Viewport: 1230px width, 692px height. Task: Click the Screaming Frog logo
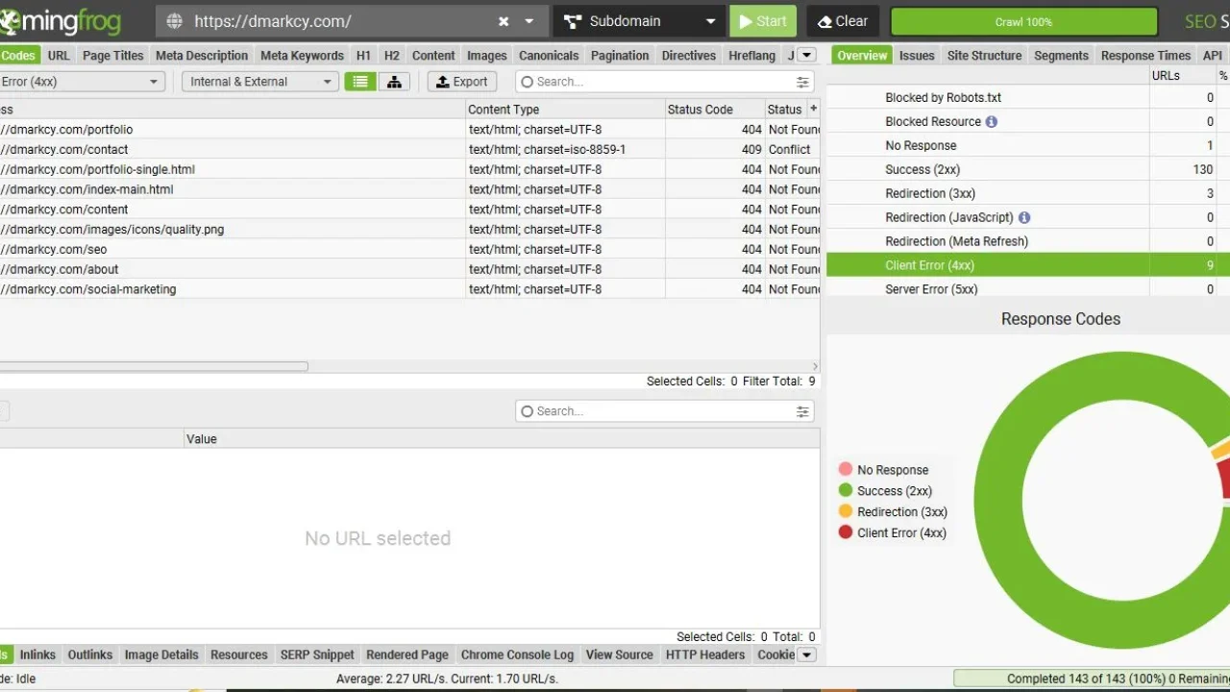(60, 20)
